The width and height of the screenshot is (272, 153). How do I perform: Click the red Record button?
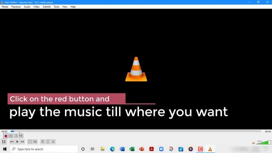6,136
